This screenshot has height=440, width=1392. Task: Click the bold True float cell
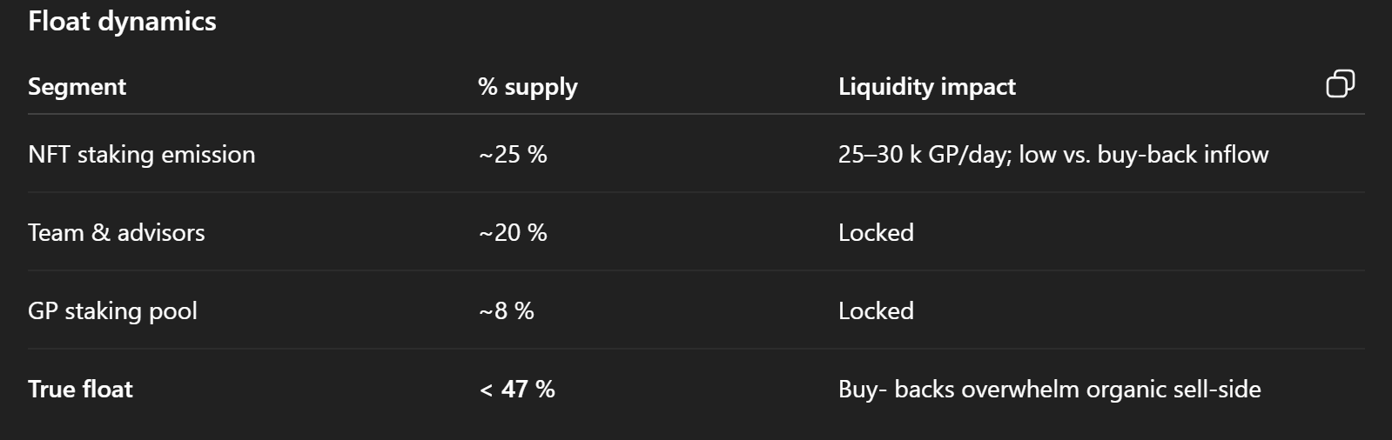(x=80, y=389)
